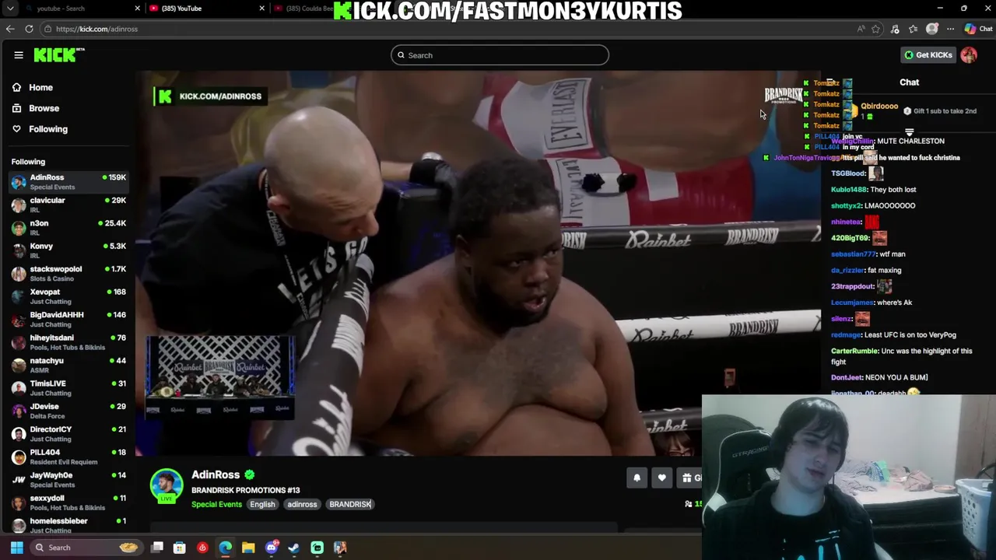Click the address bar with kick.com/adinross
The image size is (996, 560).
447,29
